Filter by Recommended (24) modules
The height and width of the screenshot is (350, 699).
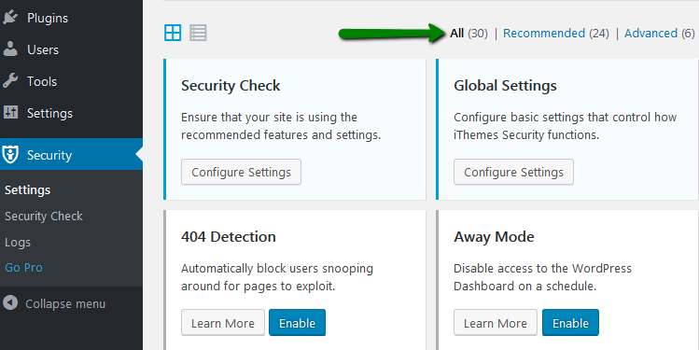click(556, 34)
